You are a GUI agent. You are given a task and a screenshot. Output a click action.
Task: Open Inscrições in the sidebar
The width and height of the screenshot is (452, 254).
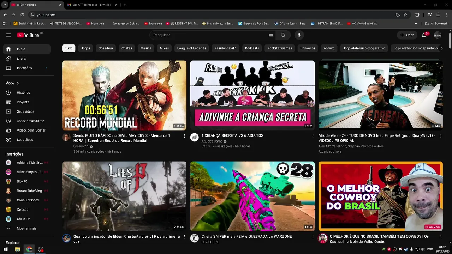27,68
